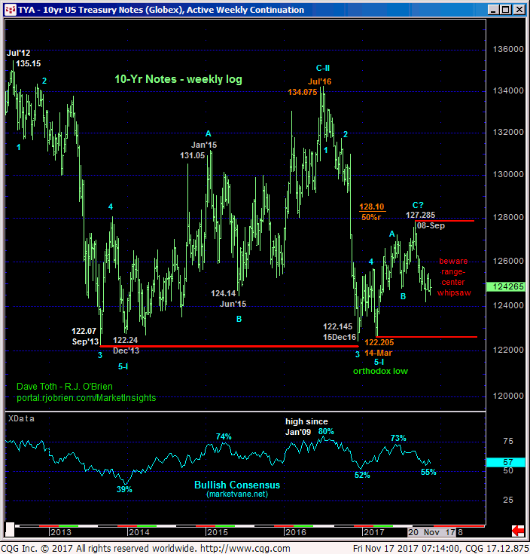Select the 'orthodox low' green annotation
The height and width of the screenshot is (554, 530).
[x=381, y=371]
